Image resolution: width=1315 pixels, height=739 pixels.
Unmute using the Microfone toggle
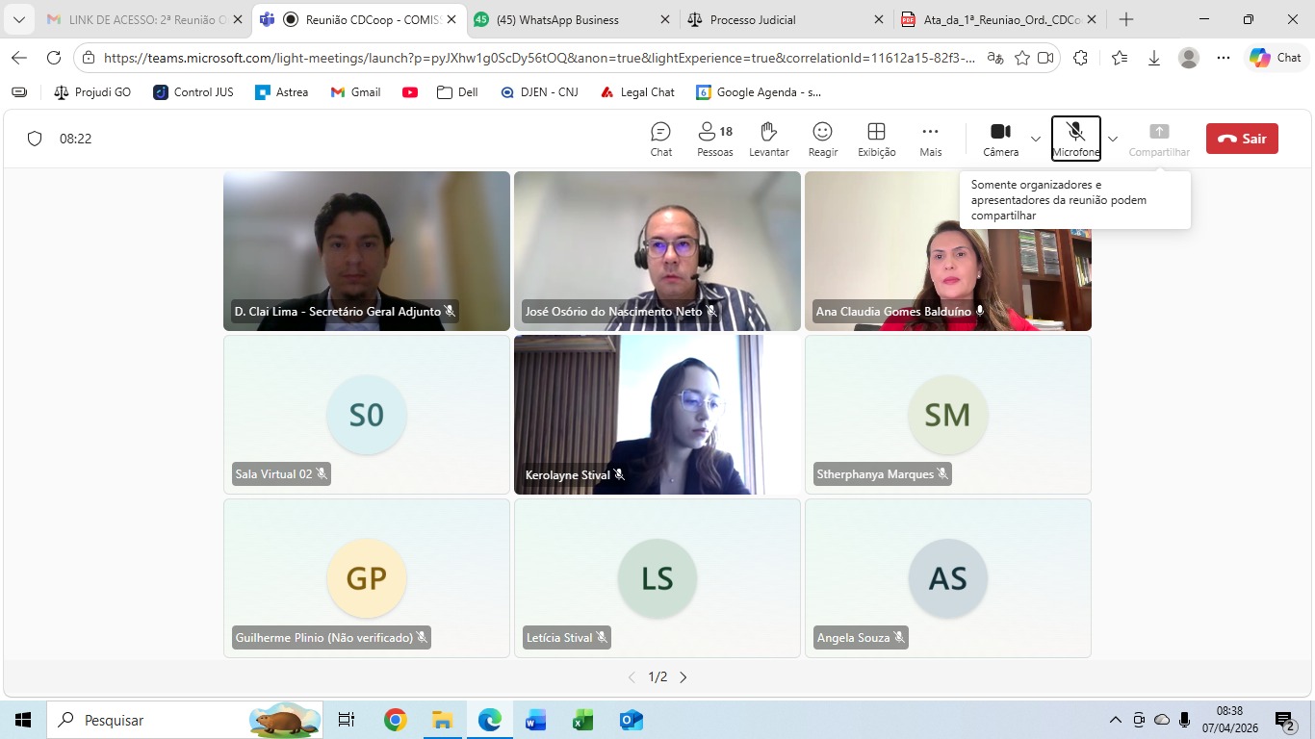click(x=1075, y=139)
